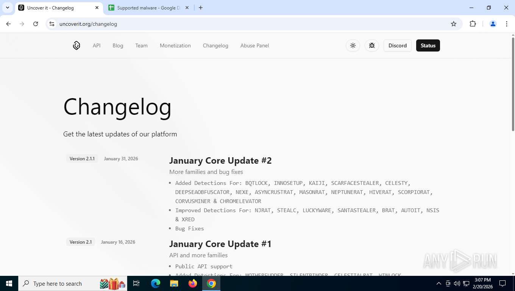The height and width of the screenshot is (291, 515).
Task: Click 'Get the latest updates of our platform'
Action: click(120, 134)
